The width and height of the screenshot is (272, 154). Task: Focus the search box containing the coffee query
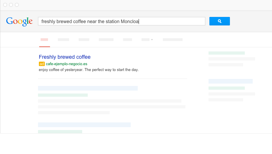click(x=122, y=21)
